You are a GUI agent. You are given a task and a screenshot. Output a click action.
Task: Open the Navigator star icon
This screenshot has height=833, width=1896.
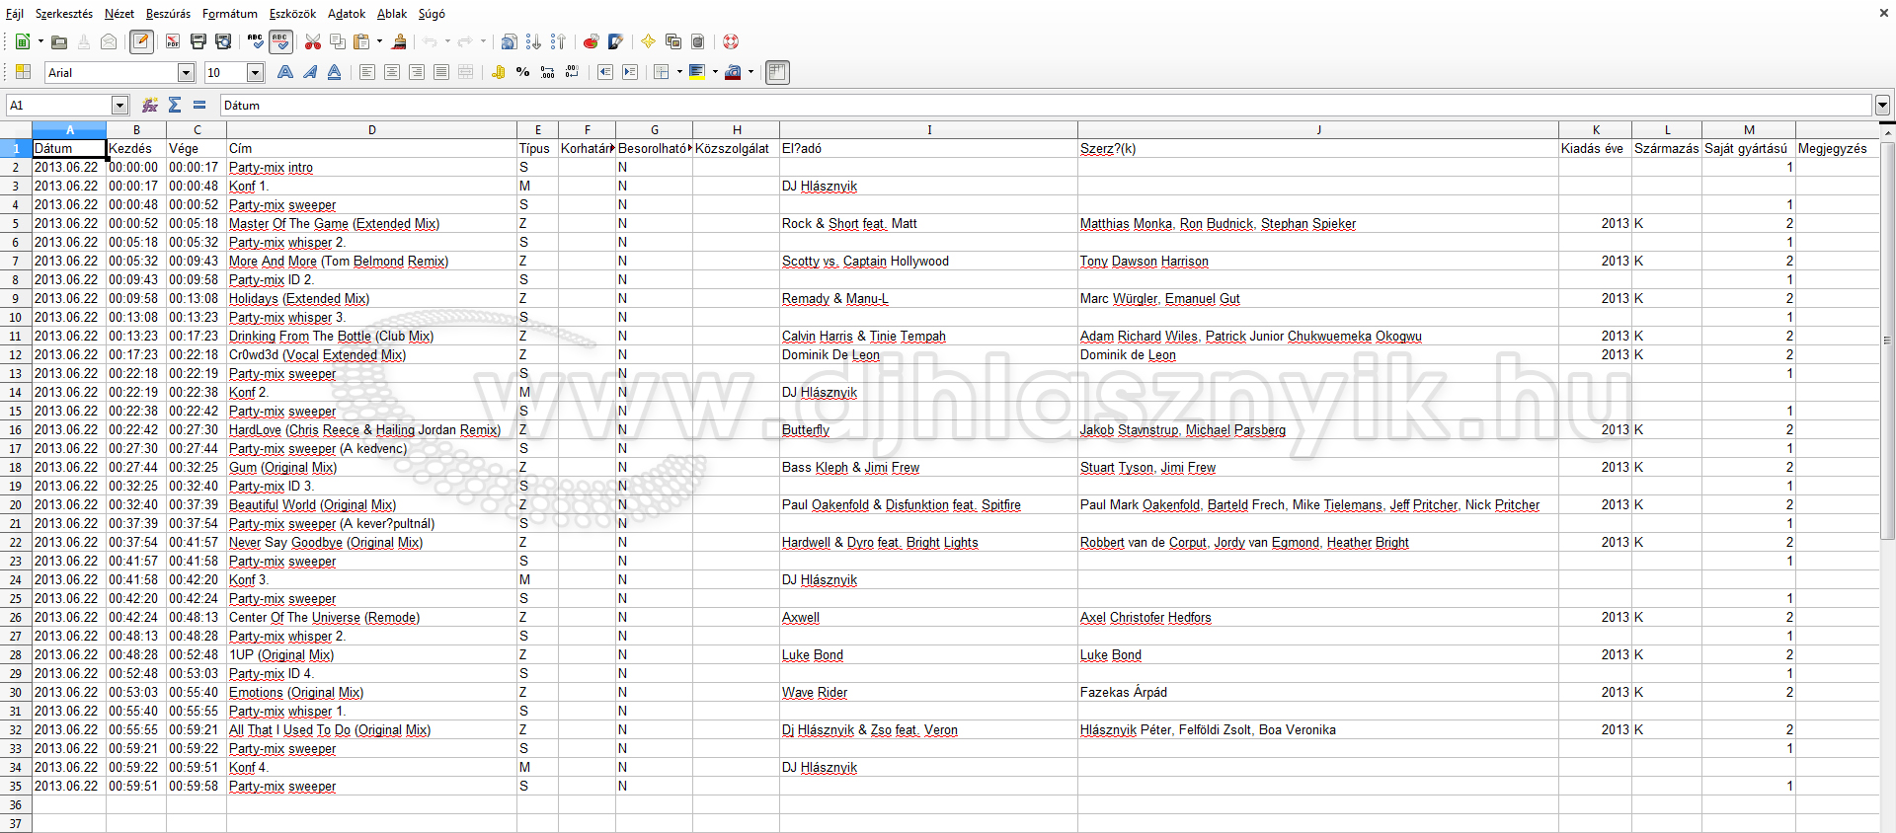[x=648, y=41]
